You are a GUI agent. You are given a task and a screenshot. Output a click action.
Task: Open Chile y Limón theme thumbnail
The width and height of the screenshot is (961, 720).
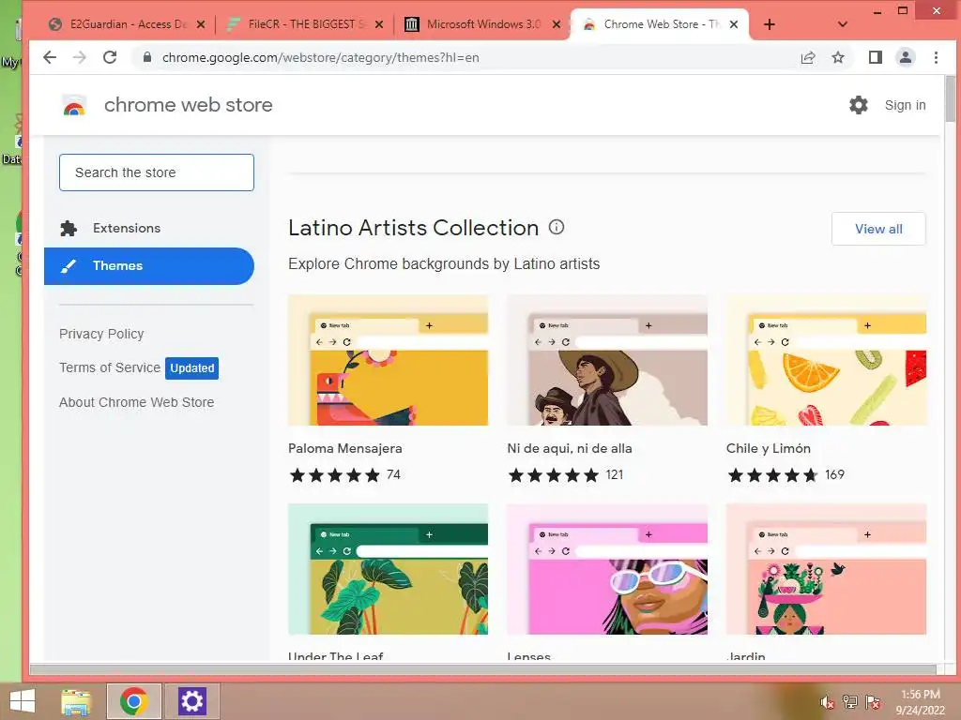click(x=826, y=361)
